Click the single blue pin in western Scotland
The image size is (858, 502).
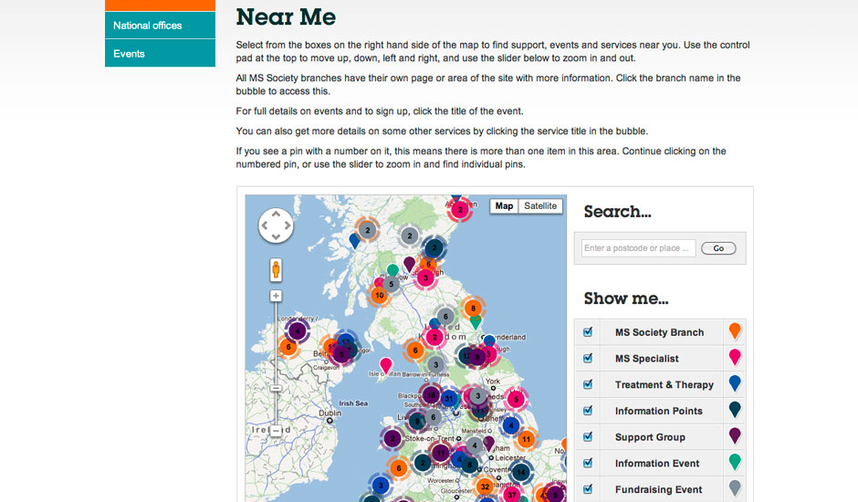tap(354, 240)
